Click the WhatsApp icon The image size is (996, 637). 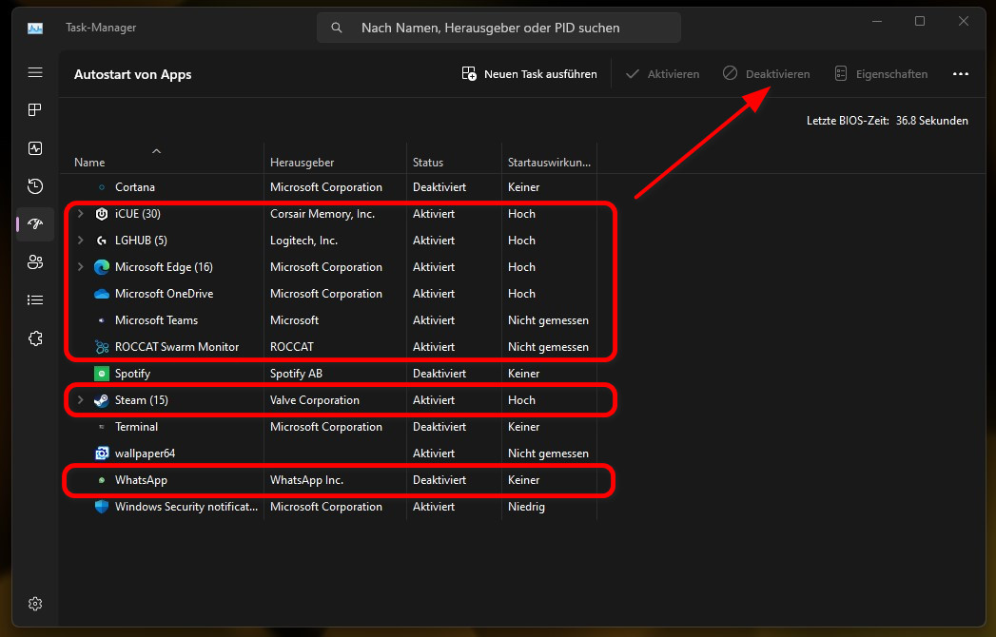point(102,480)
